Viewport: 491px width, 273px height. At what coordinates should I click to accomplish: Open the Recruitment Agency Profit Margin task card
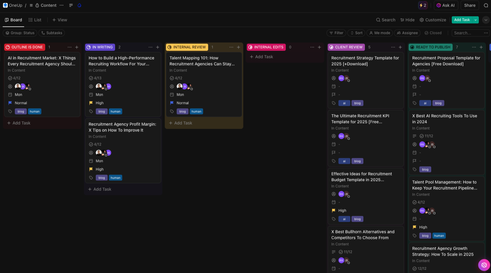(x=123, y=151)
